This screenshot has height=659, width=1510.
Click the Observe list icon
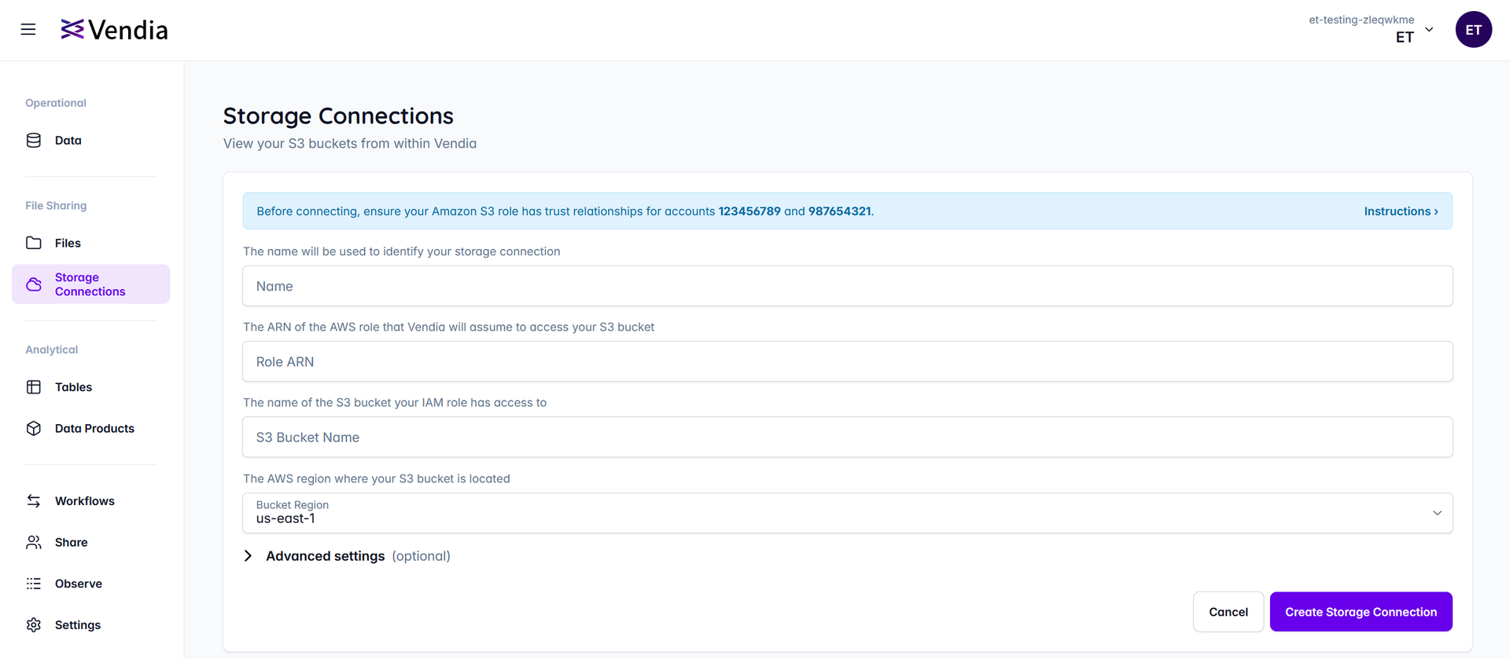[34, 584]
